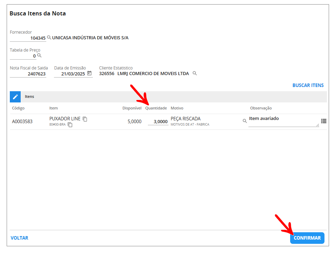Click the Observação text area 'Item avariado'
This screenshot has height=254, width=335.
(x=284, y=121)
